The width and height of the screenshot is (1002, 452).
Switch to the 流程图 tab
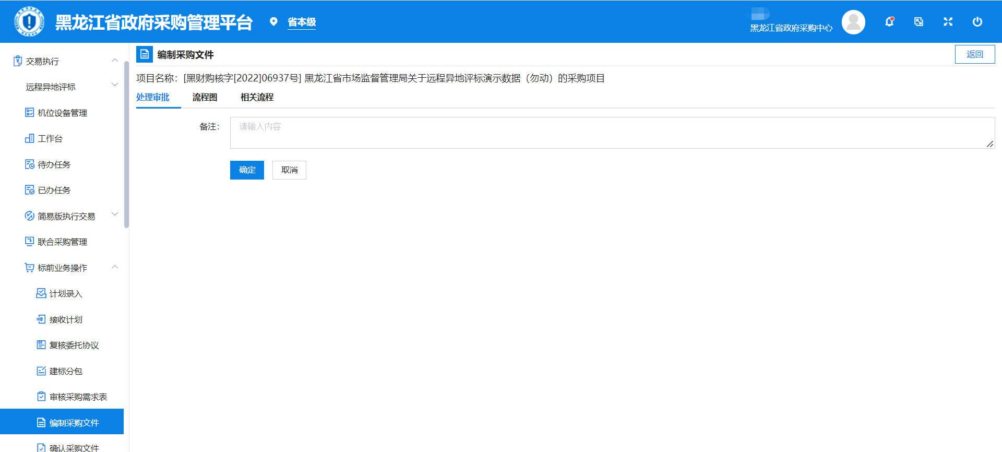point(205,97)
